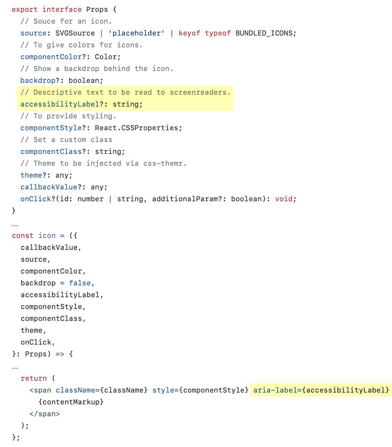Click the 'React.CSSProperties' type

pyautogui.click(x=138, y=128)
